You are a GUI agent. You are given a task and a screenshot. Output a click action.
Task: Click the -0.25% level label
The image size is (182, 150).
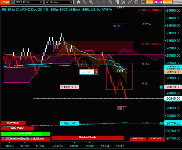pos(146,64)
